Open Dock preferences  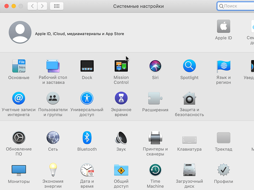coord(87,66)
